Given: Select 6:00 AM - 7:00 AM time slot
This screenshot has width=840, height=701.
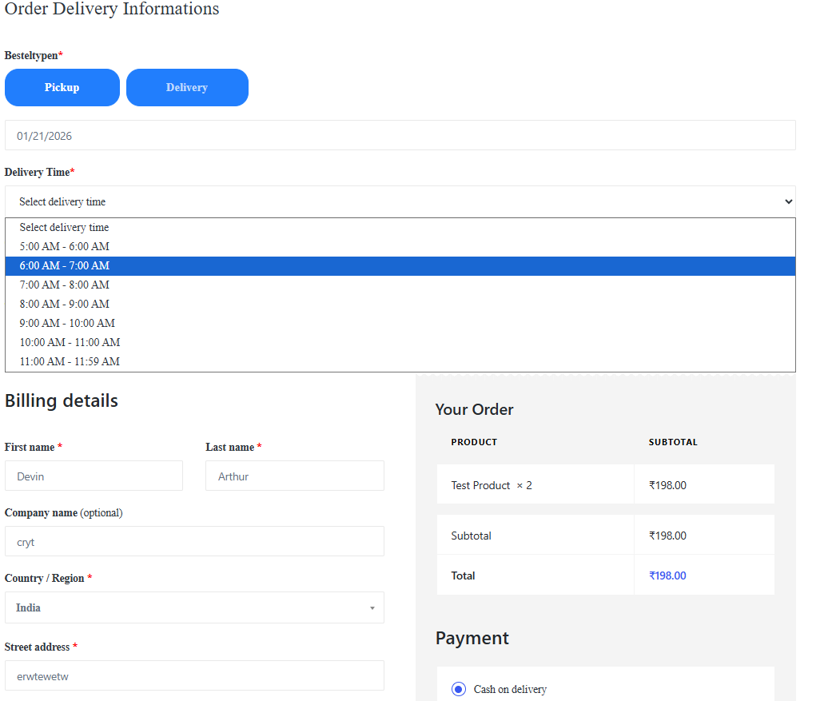Looking at the screenshot, I should [x=65, y=265].
